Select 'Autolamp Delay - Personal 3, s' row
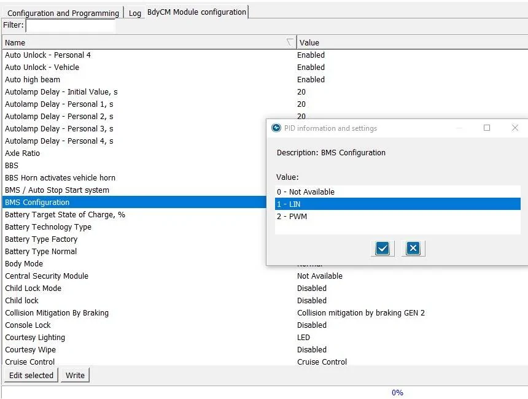The height and width of the screenshot is (399, 528). [x=134, y=129]
